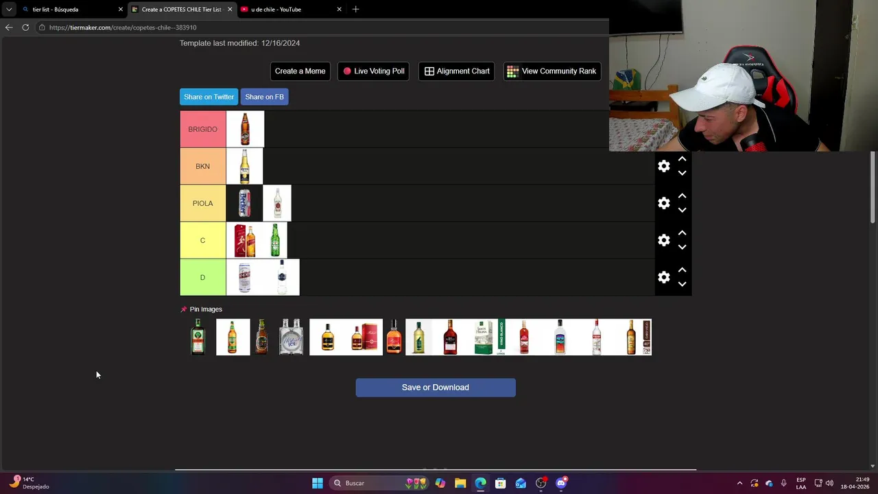The width and height of the screenshot is (878, 494).
Task: Move the D tier row down
Action: pos(682,284)
